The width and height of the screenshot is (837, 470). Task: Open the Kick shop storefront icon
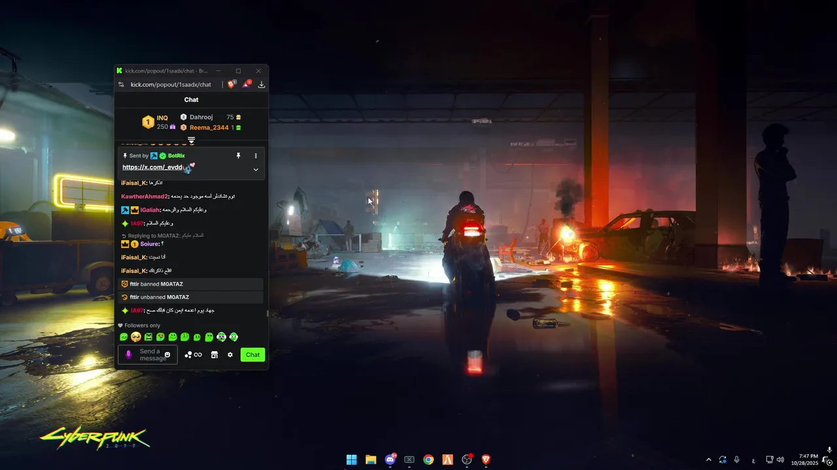pos(214,354)
